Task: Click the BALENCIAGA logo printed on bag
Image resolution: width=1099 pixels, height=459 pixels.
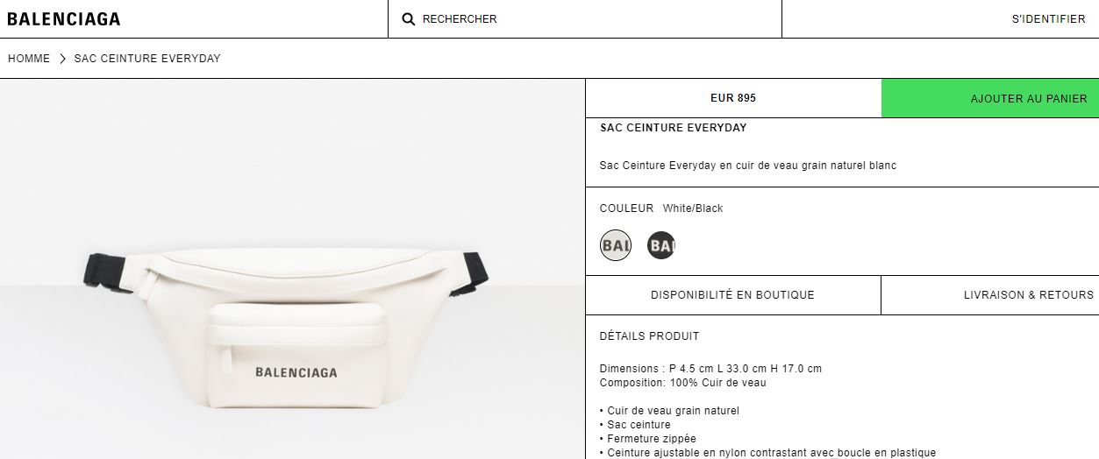Action: tap(296, 372)
